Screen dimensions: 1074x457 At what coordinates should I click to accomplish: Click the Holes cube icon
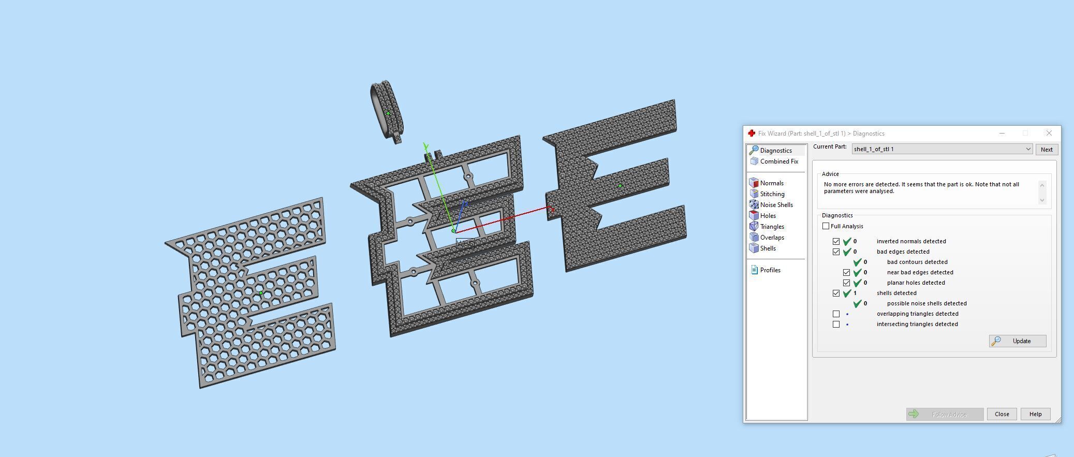[x=754, y=215]
